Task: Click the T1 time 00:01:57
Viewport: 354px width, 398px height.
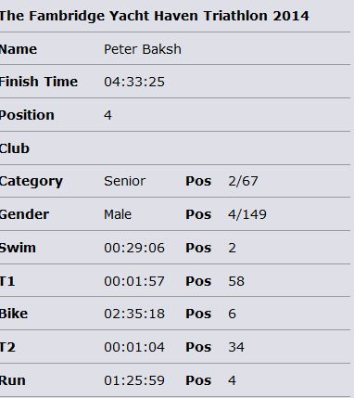Action: pyautogui.click(x=134, y=281)
